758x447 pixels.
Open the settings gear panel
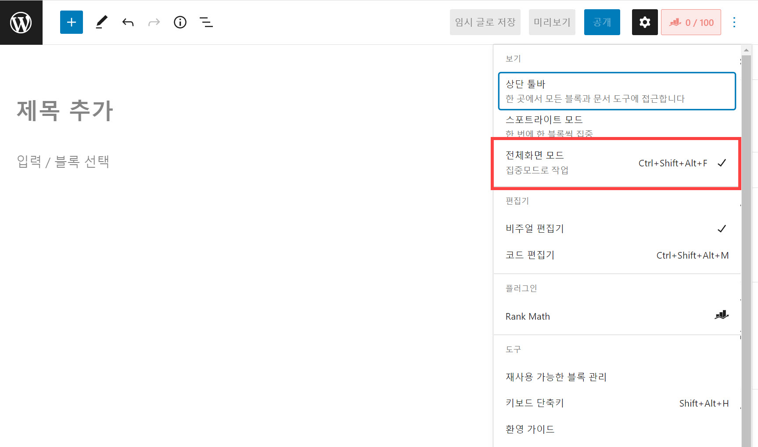coord(644,22)
